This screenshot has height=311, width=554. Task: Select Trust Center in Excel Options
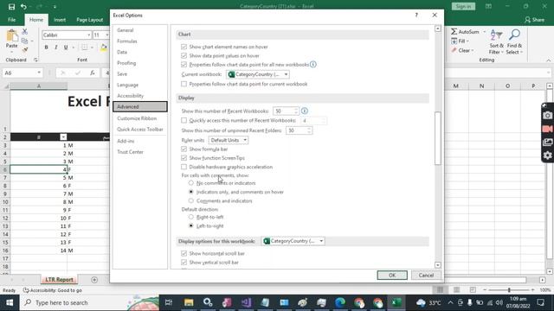click(x=140, y=152)
